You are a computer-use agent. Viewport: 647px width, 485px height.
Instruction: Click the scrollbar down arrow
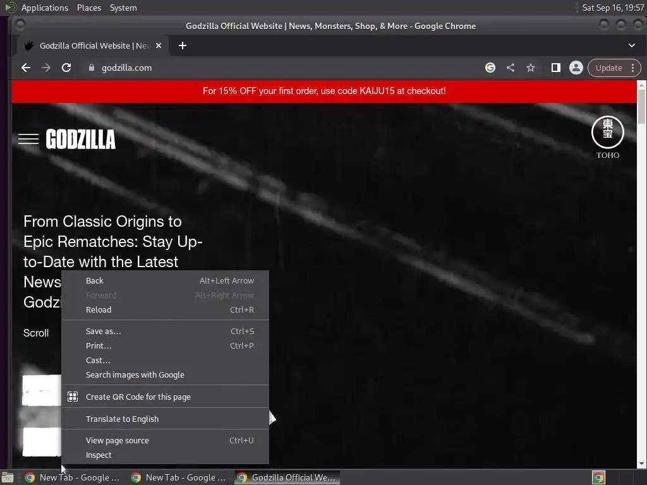tap(642, 464)
